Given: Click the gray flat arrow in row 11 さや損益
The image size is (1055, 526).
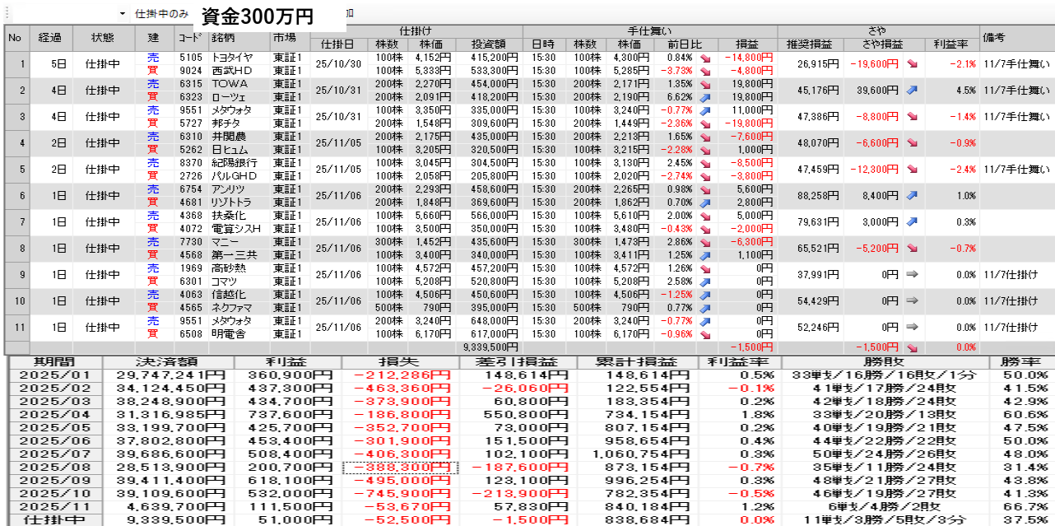Looking at the screenshot, I should click(x=913, y=328).
